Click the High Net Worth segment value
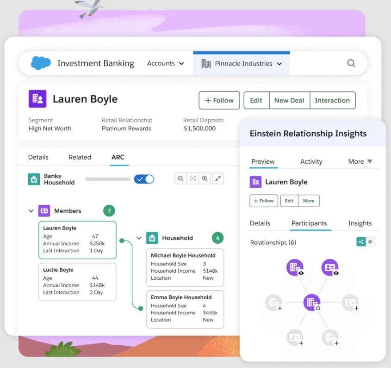The height and width of the screenshot is (368, 391). (50, 129)
